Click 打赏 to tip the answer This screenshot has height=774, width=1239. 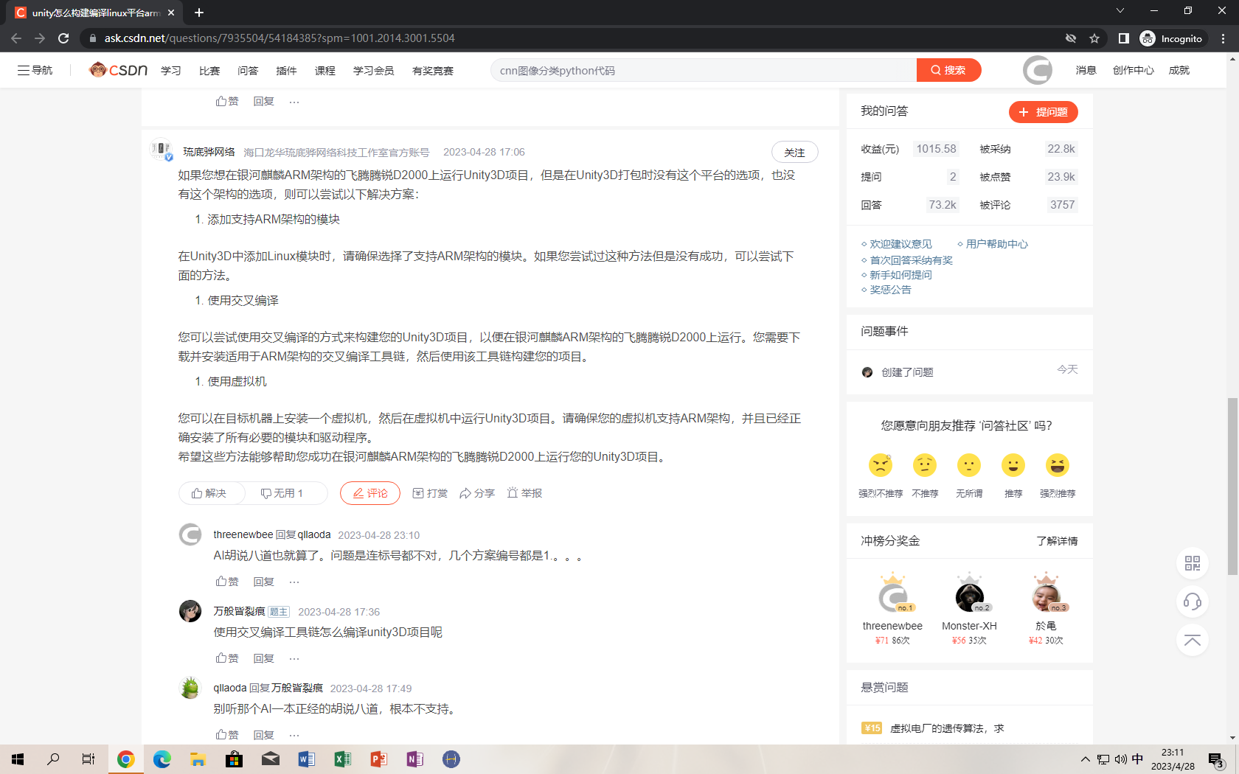(x=430, y=493)
